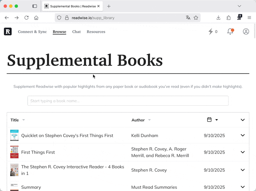Click into the book name search field
The height and width of the screenshot is (191, 256).
tap(128, 101)
